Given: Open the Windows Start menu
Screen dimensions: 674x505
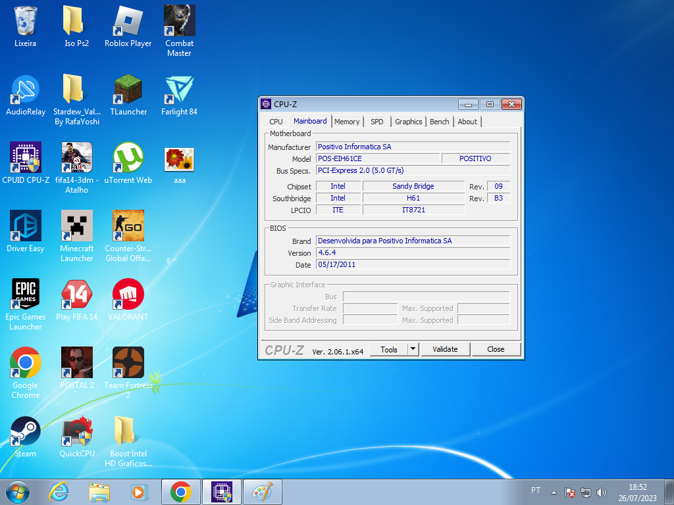Looking at the screenshot, I should pos(18,492).
